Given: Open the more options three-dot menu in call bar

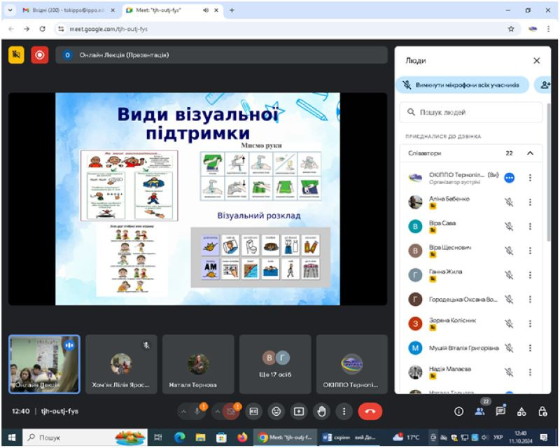Looking at the screenshot, I should [344, 412].
